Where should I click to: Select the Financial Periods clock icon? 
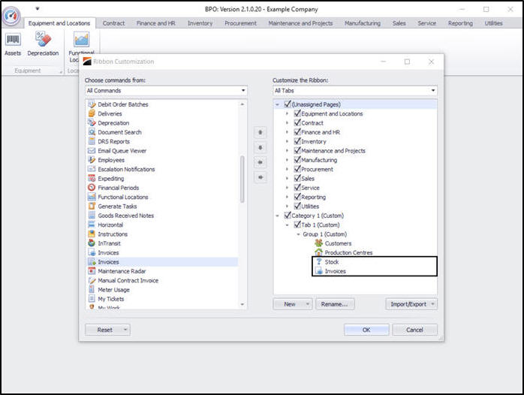92,188
